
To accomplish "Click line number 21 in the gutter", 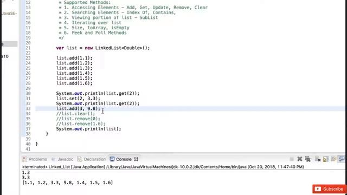I will 28,48.
